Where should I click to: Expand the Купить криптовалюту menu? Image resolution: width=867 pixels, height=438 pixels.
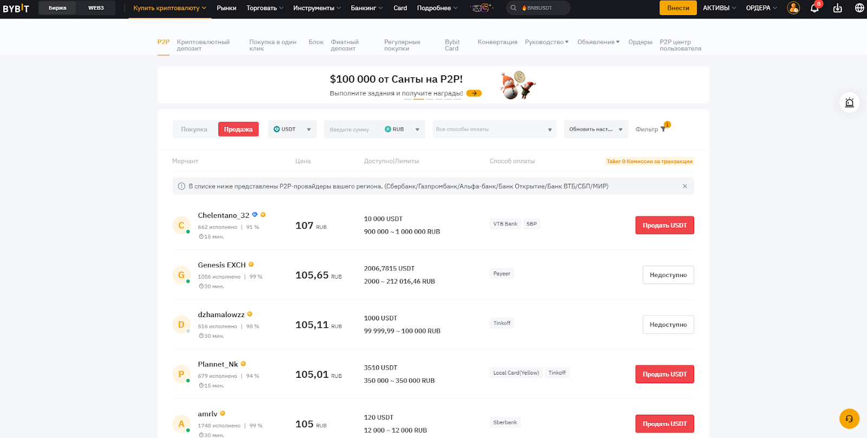(170, 8)
